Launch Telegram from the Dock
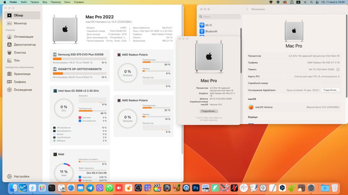Image resolution: width=348 pixels, height=195 pixels. click(x=90, y=188)
